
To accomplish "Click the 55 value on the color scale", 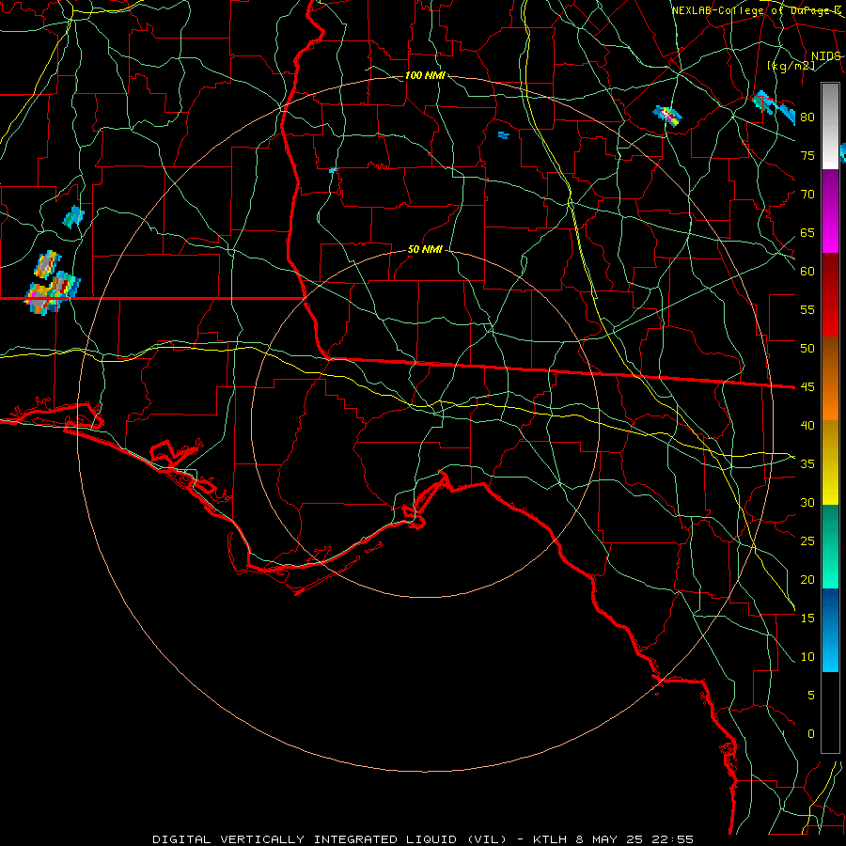I will click(807, 309).
